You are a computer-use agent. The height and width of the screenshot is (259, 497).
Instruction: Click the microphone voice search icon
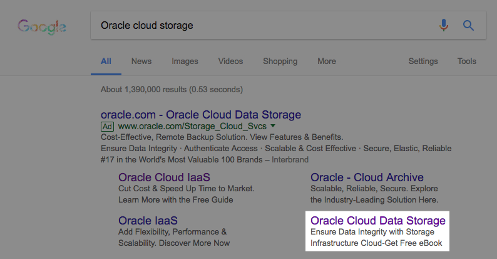click(444, 25)
